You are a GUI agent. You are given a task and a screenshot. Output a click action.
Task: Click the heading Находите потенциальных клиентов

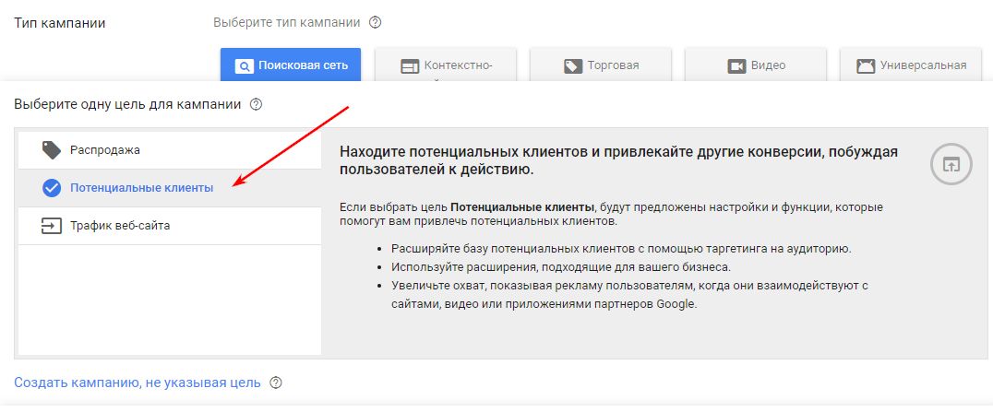pos(618,160)
